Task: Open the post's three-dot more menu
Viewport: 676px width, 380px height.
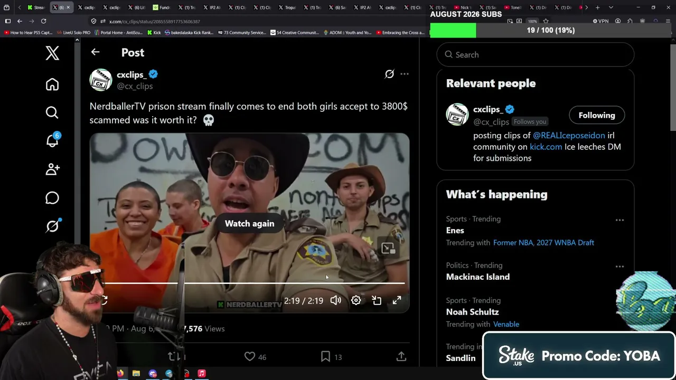Action: [405, 74]
